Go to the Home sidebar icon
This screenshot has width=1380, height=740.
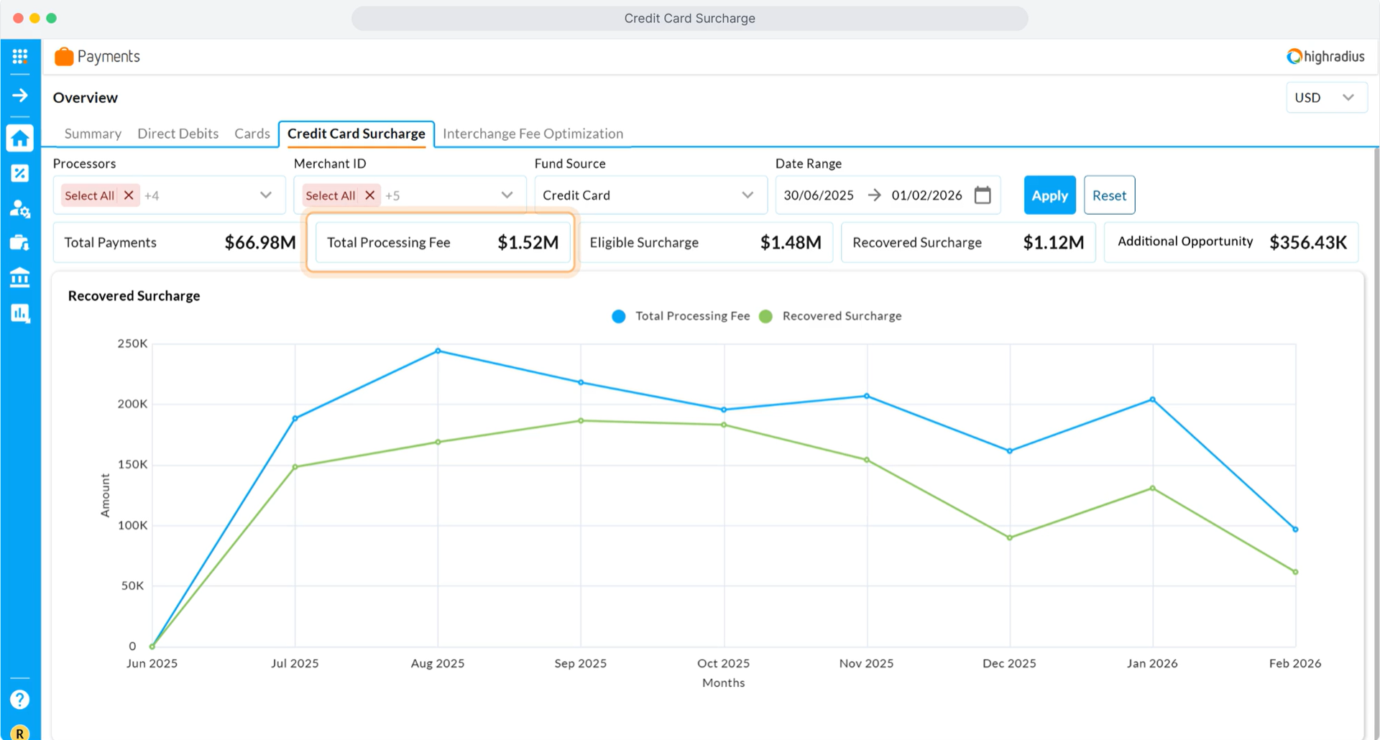coord(20,138)
